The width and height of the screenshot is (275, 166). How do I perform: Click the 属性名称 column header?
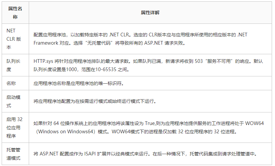pos(15,13)
